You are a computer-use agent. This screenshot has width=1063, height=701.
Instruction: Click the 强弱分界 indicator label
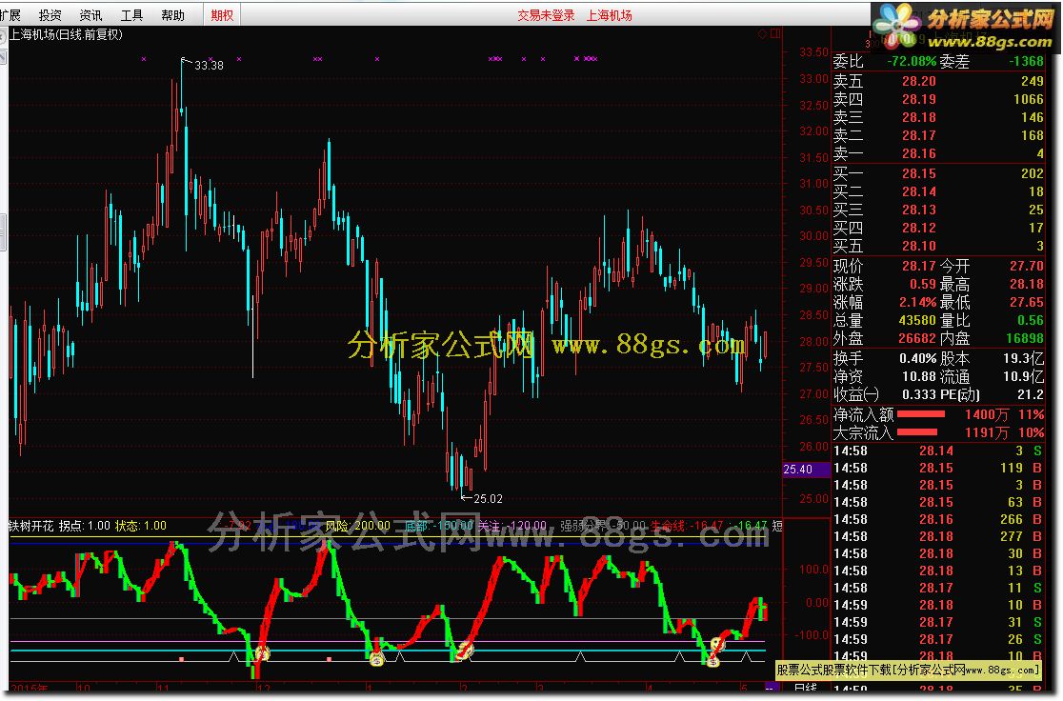click(584, 526)
